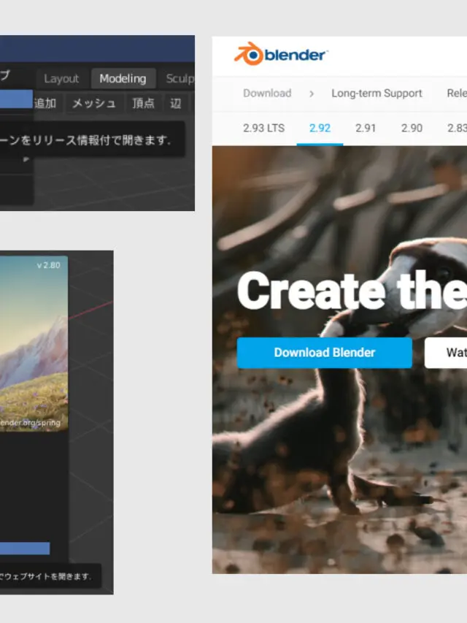
Task: Click the highlighted blue item in splash screen
Action: click(25, 549)
